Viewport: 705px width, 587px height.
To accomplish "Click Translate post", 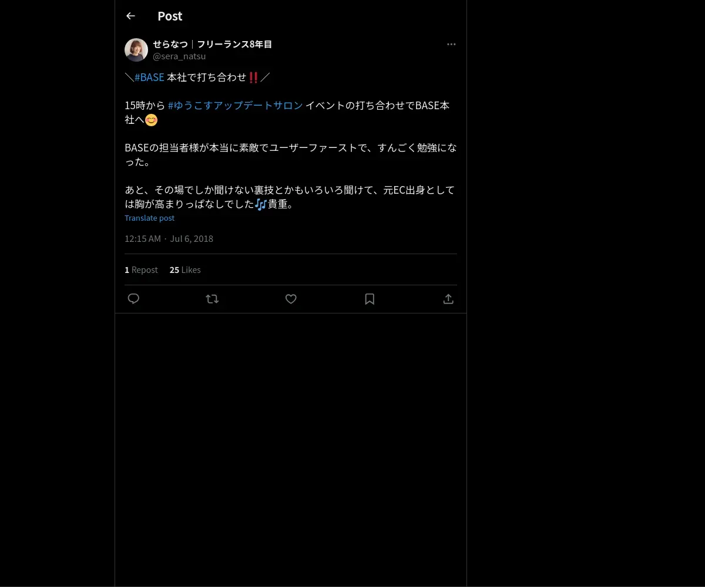I will (x=149, y=218).
